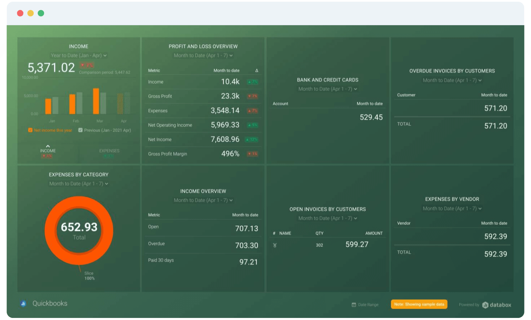The width and height of the screenshot is (531, 320).
Task: Click the calendar icon beside Date Range
Action: pos(353,304)
